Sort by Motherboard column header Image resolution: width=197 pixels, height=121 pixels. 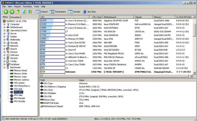[x=118, y=17]
